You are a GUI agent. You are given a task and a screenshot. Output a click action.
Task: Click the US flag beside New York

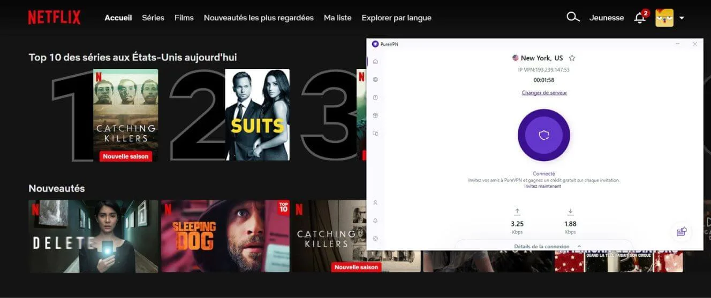click(516, 58)
